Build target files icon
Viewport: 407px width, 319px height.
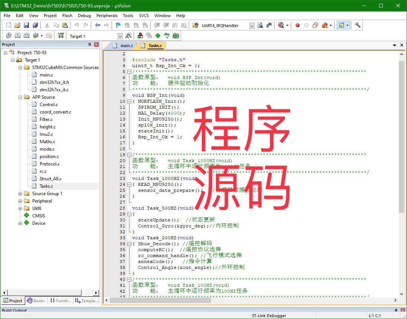point(17,36)
